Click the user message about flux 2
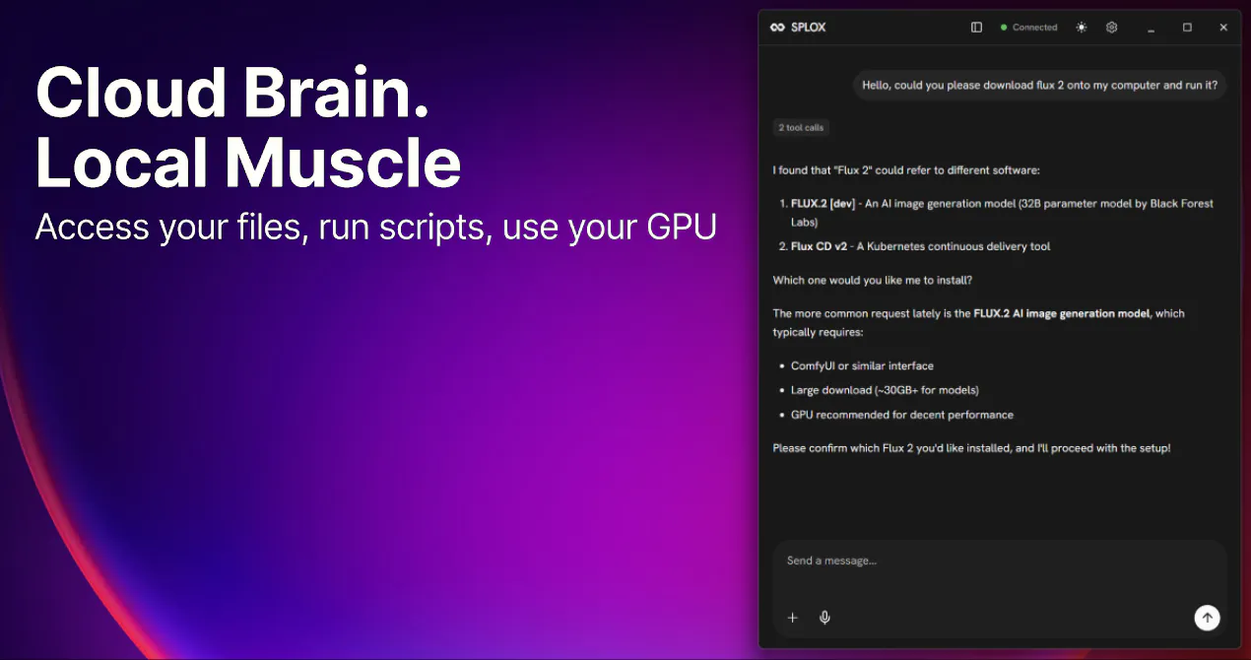Viewport: 1251px width, 660px height. [1039, 85]
